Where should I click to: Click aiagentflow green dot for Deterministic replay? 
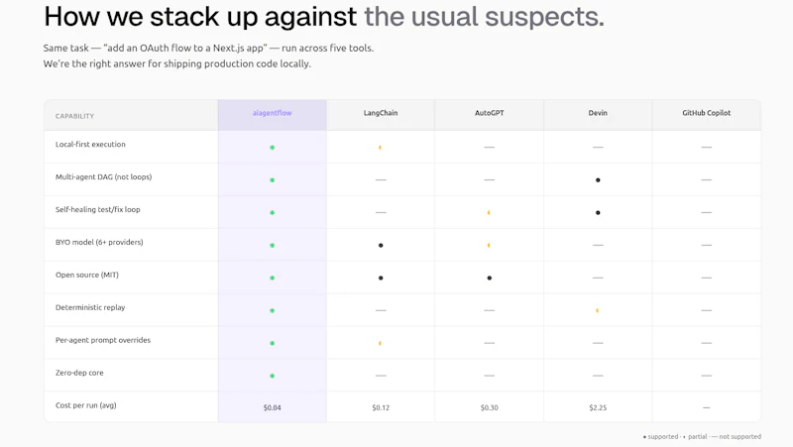tap(272, 310)
